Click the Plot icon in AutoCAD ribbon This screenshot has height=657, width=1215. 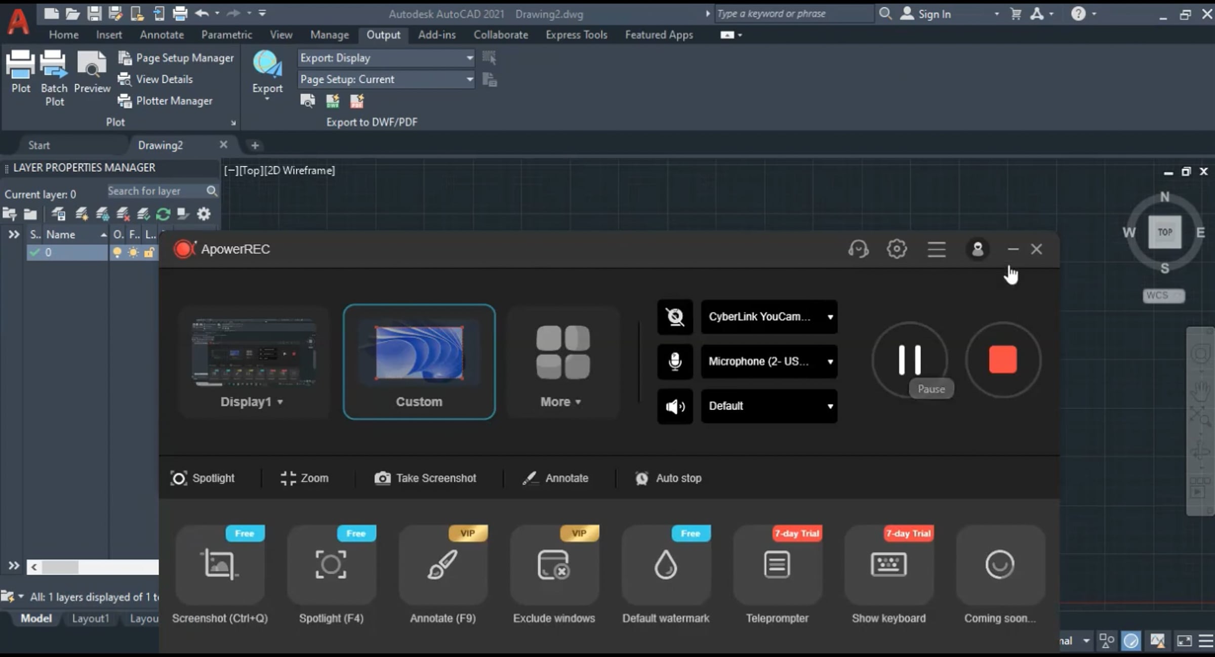click(x=21, y=71)
